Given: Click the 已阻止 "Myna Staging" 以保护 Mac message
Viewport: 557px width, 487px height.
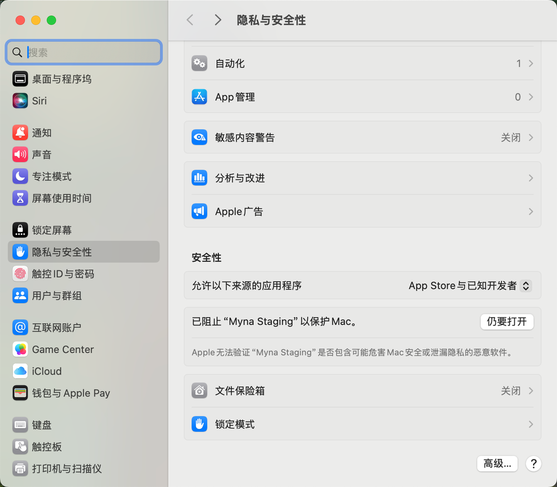Looking at the screenshot, I should coord(274,322).
